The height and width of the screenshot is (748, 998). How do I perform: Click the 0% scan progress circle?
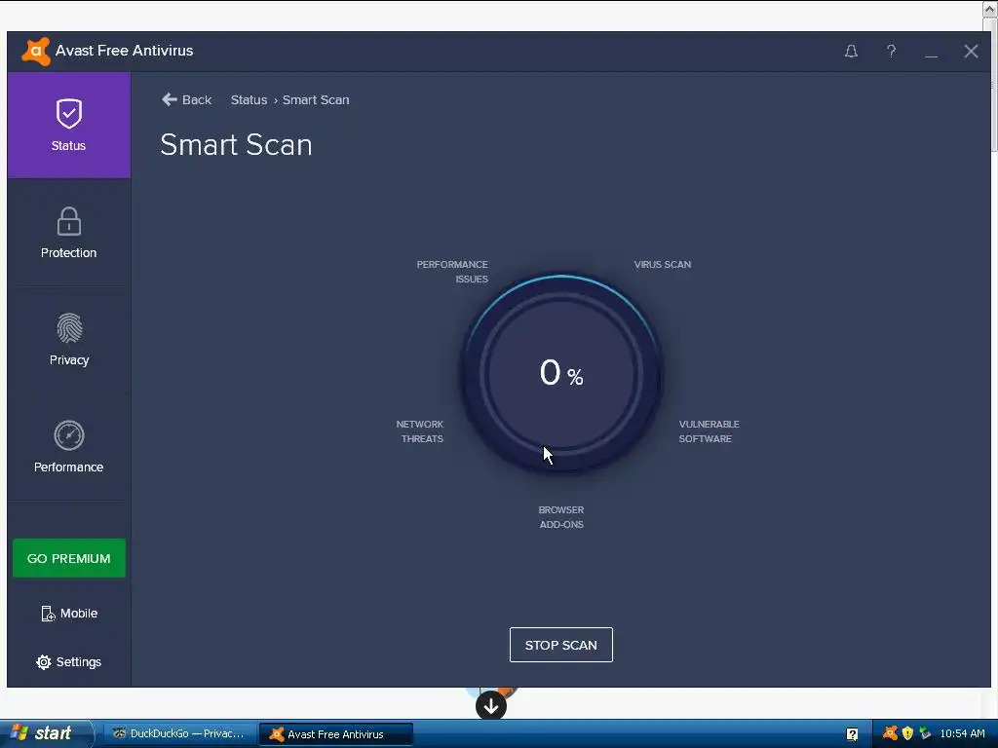click(560, 374)
